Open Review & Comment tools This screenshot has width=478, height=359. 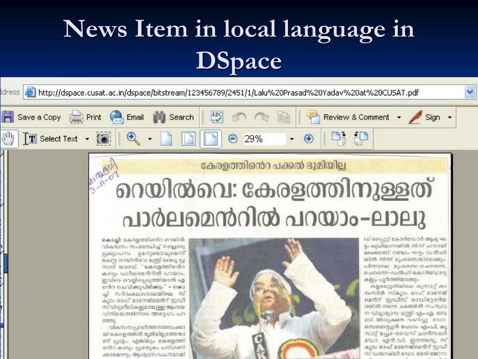click(x=348, y=117)
